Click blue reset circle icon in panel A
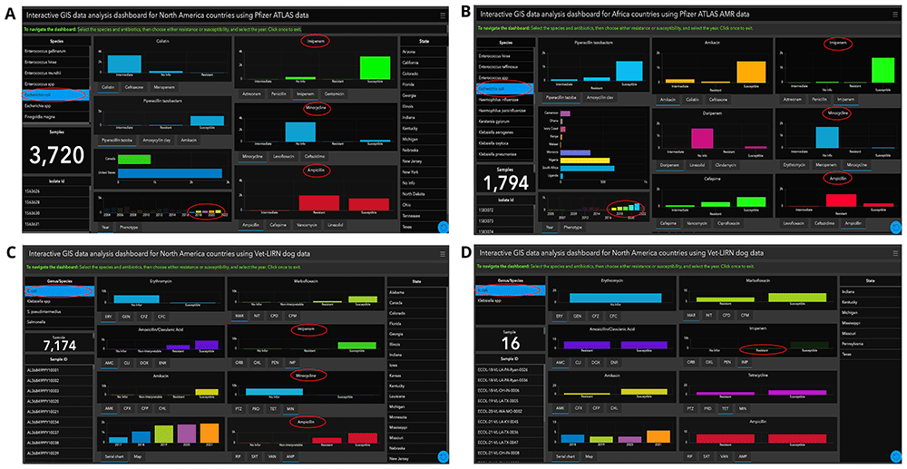The image size is (907, 469). (x=444, y=226)
